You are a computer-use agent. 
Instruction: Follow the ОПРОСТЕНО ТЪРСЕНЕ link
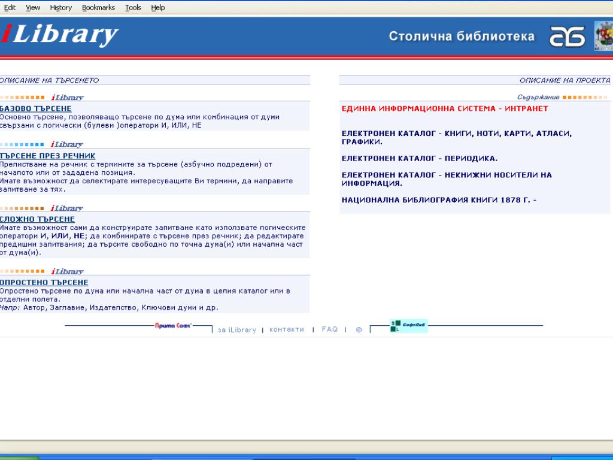tap(44, 283)
